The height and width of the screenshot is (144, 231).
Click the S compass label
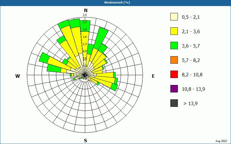tap(85, 141)
